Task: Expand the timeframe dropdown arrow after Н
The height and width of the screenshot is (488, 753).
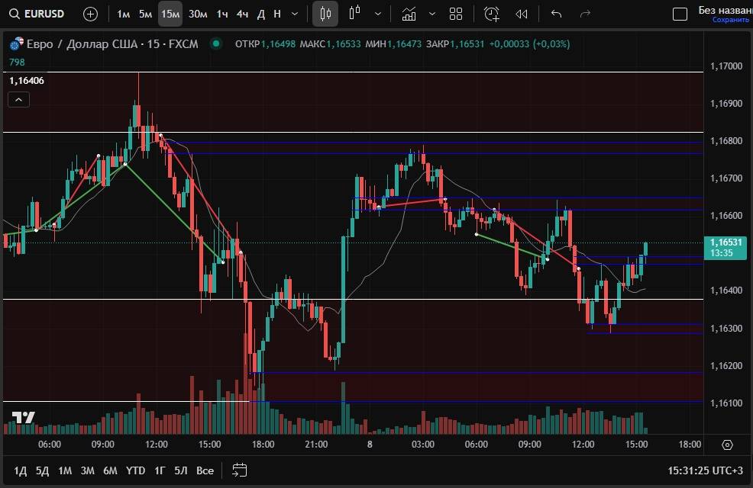Action: click(x=296, y=14)
